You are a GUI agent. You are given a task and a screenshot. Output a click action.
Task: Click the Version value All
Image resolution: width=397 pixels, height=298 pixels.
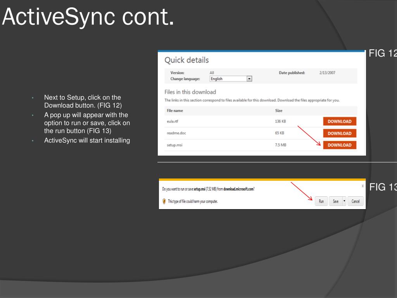point(212,73)
